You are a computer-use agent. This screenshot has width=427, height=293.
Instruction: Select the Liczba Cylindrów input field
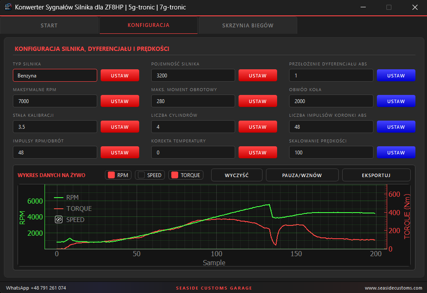pyautogui.click(x=193, y=127)
